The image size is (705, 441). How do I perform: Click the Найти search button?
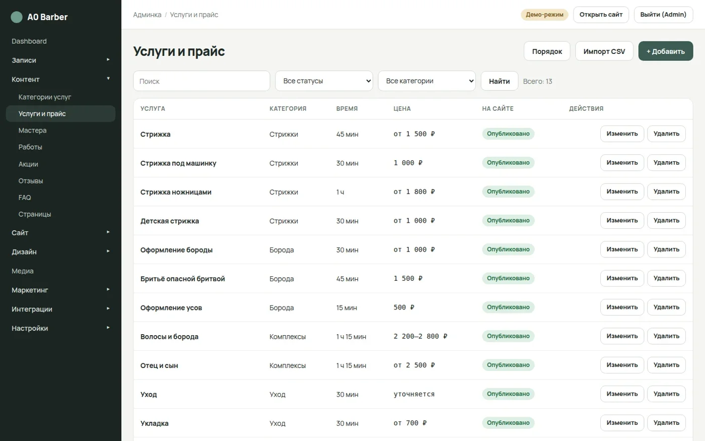(500, 81)
